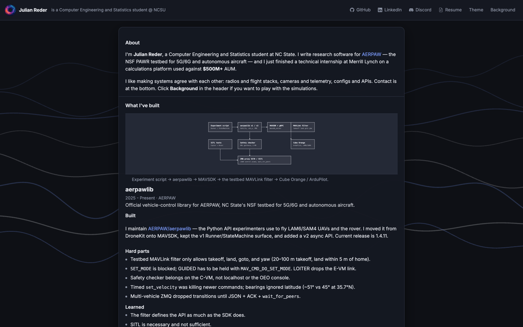Select the "Experiment script" node in the diagram

click(x=220, y=127)
